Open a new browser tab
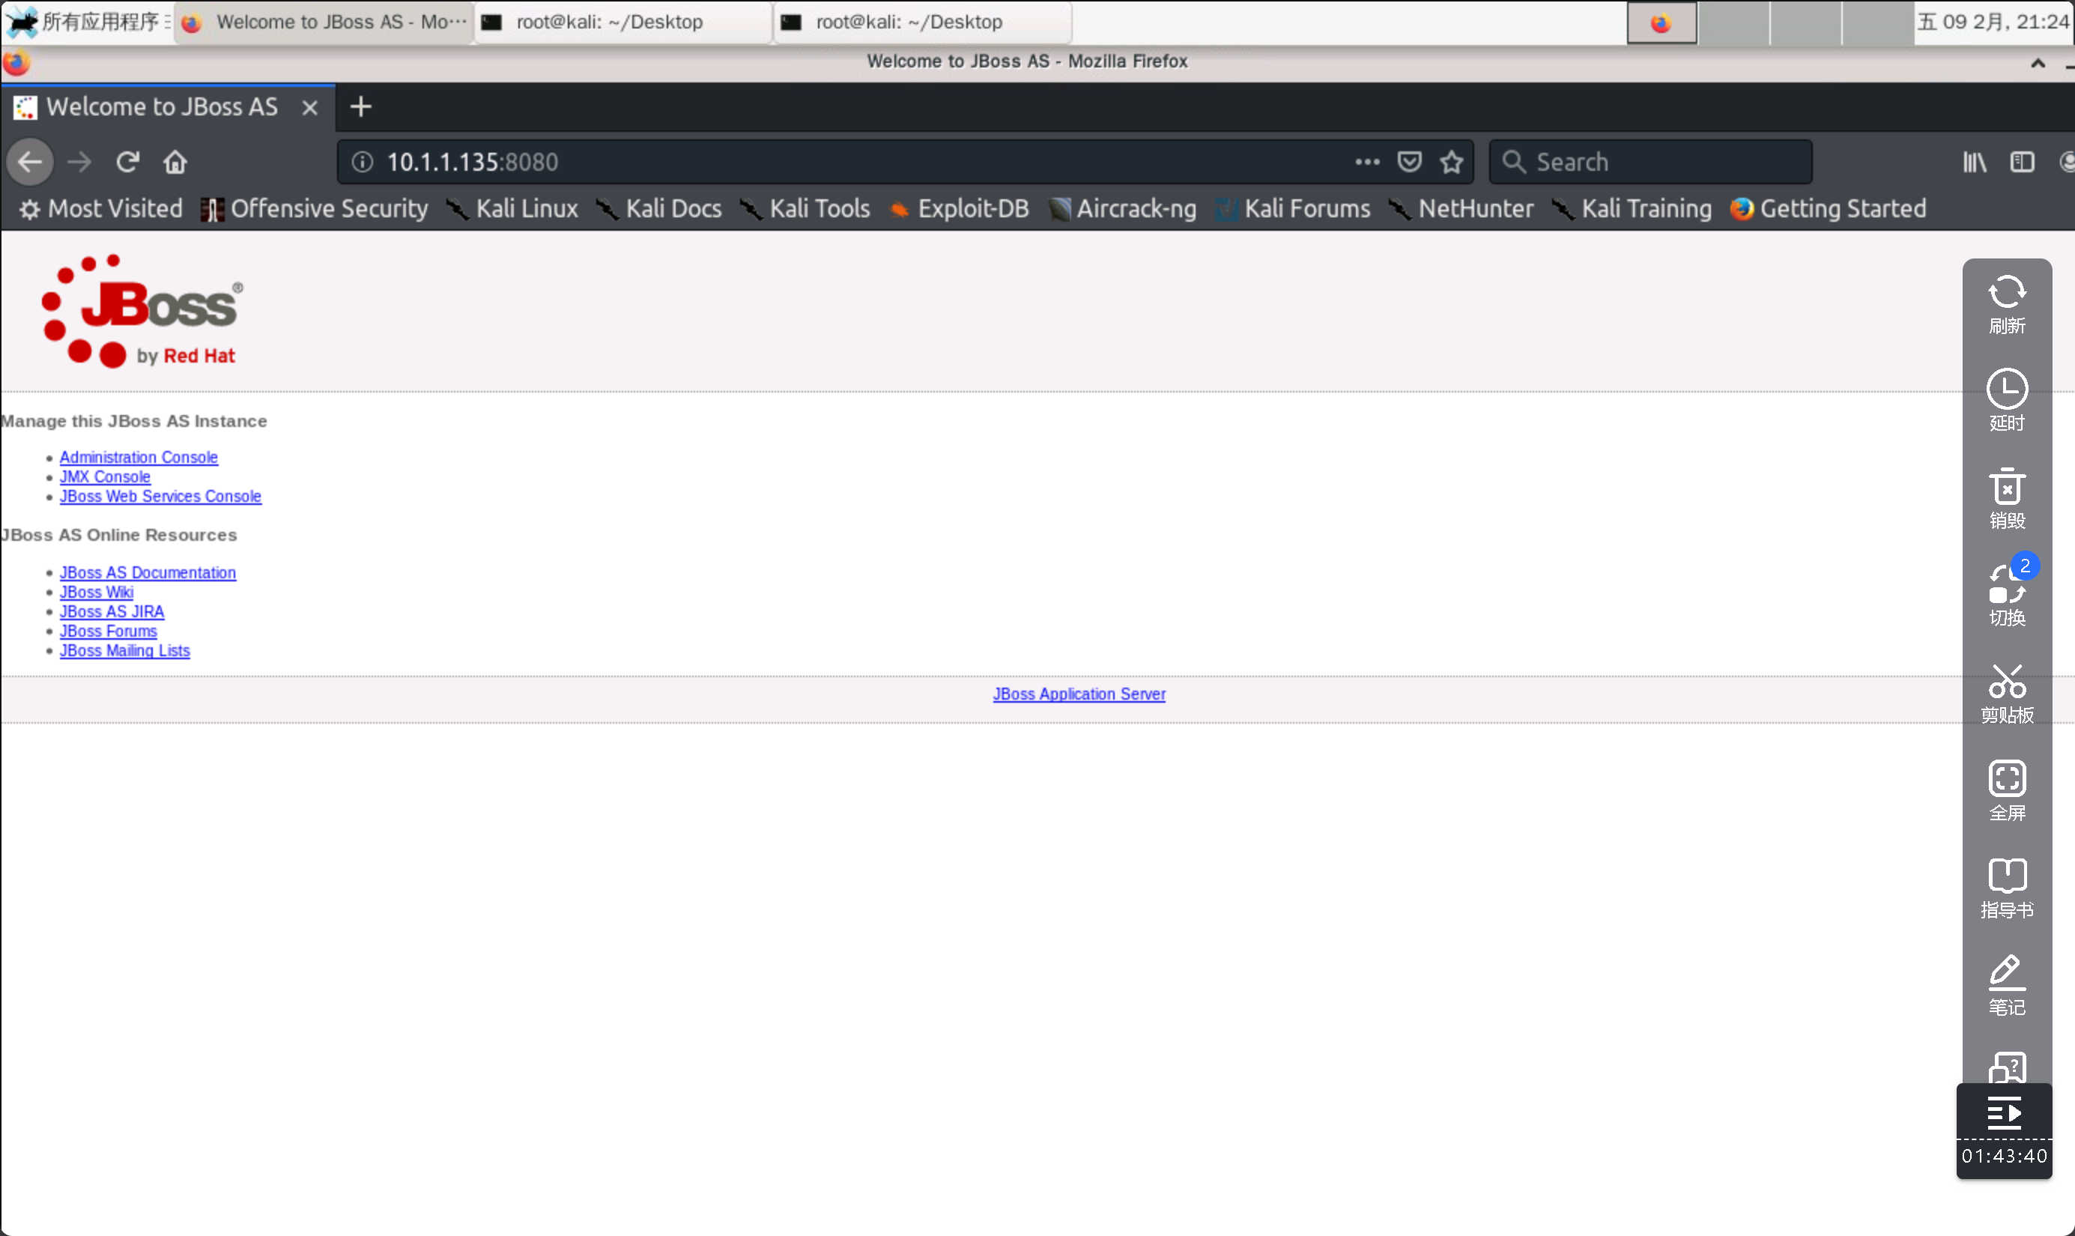This screenshot has width=2075, height=1236. coord(360,106)
